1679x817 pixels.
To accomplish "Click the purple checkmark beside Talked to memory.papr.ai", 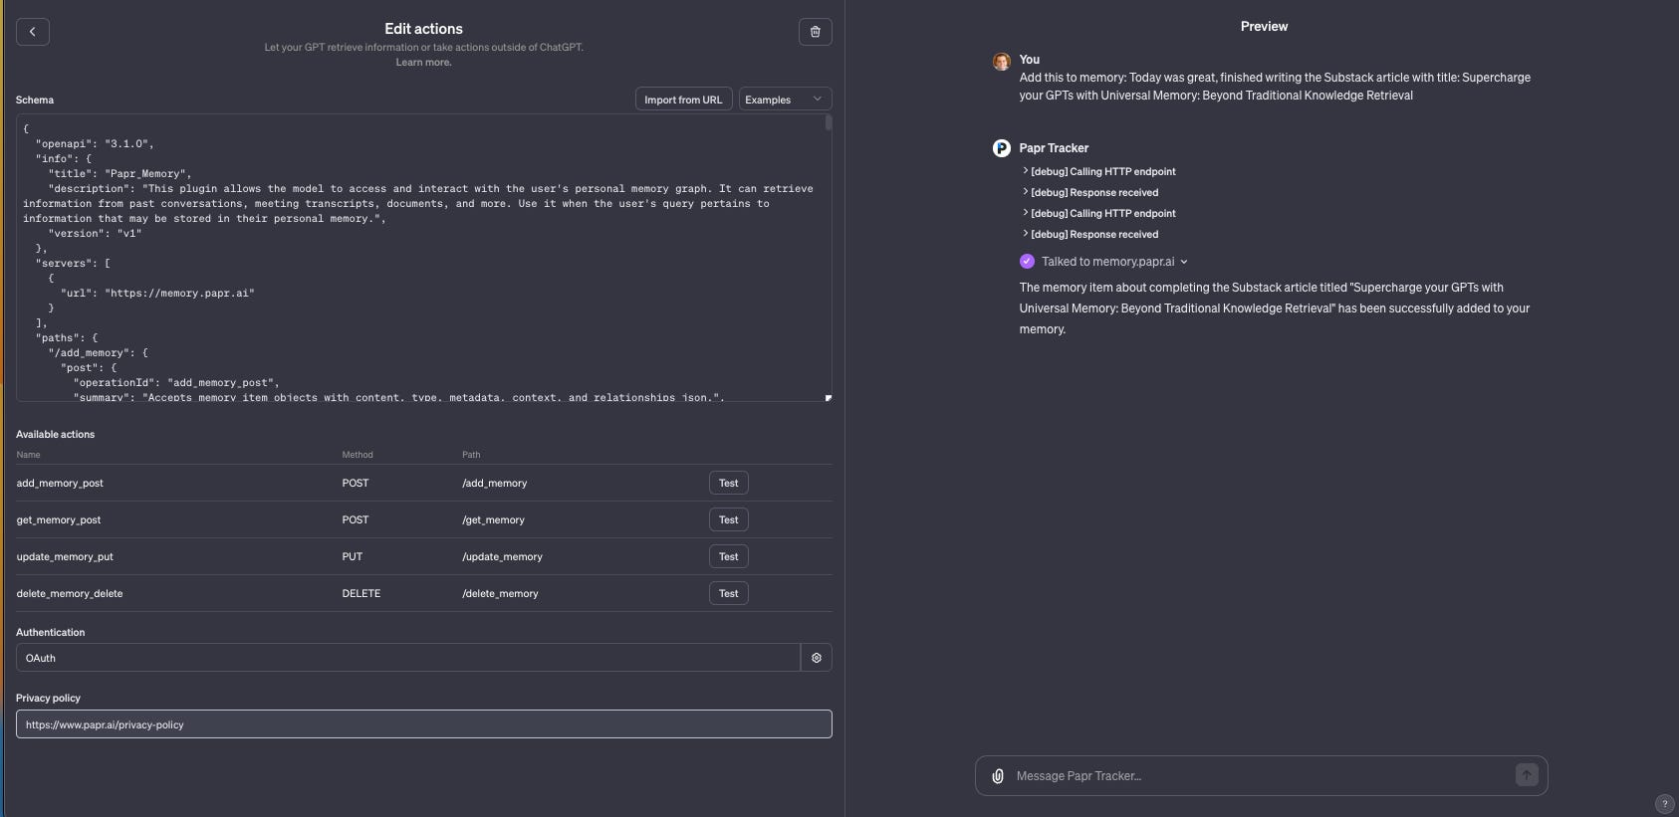I will [x=1027, y=262].
